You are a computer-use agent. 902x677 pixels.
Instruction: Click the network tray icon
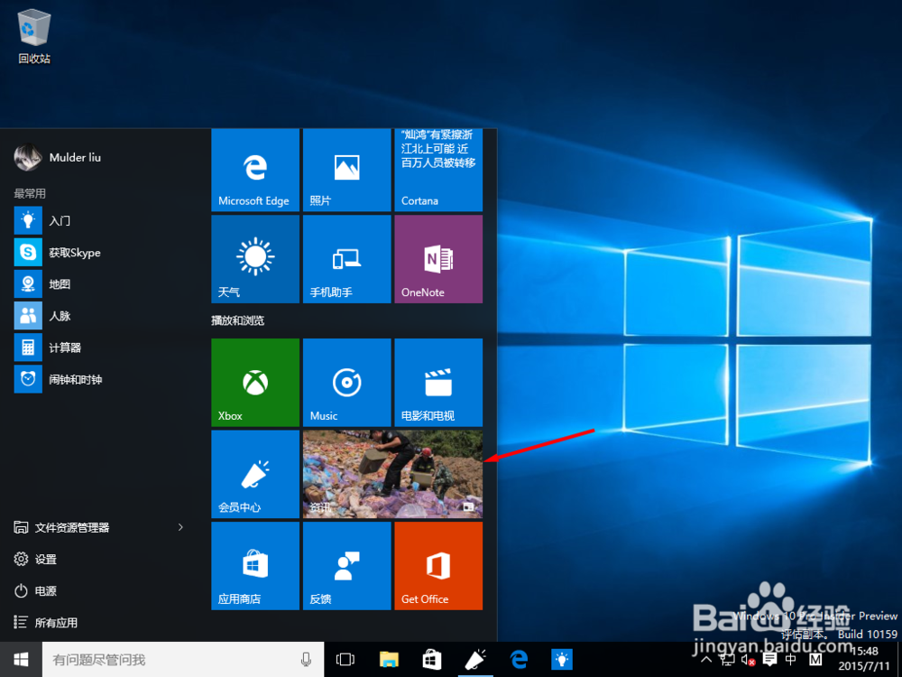(x=727, y=660)
